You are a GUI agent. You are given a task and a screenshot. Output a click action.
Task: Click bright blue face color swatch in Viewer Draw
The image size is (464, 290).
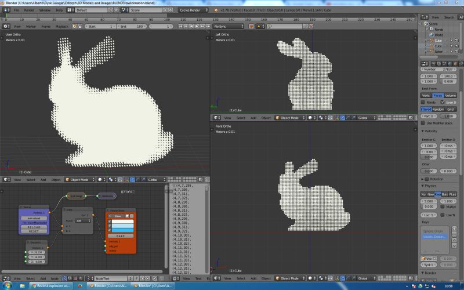tap(123, 230)
